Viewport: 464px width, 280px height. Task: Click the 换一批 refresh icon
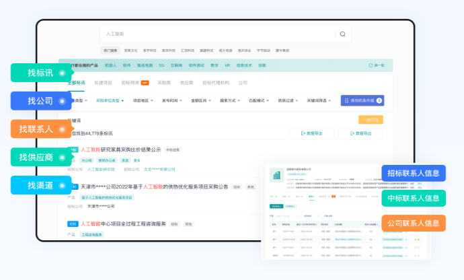[371, 65]
